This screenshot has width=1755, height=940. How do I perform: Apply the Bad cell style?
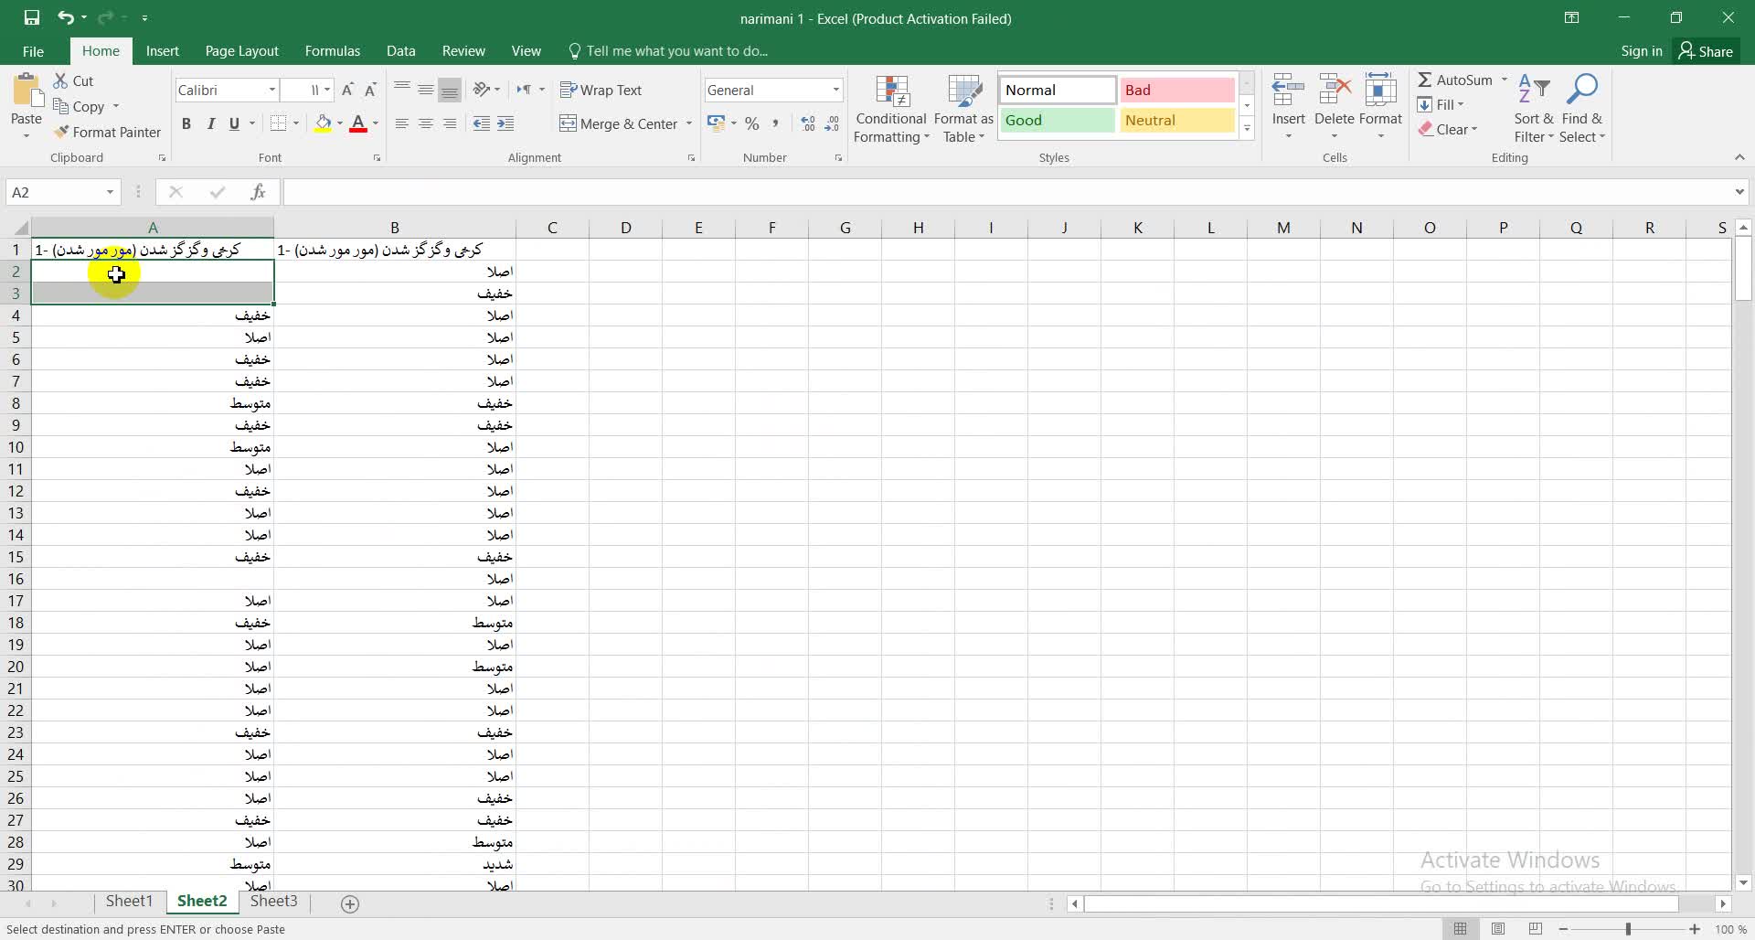[1176, 90]
